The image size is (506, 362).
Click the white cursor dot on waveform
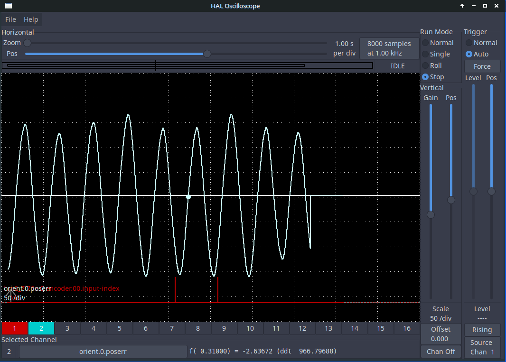[188, 197]
